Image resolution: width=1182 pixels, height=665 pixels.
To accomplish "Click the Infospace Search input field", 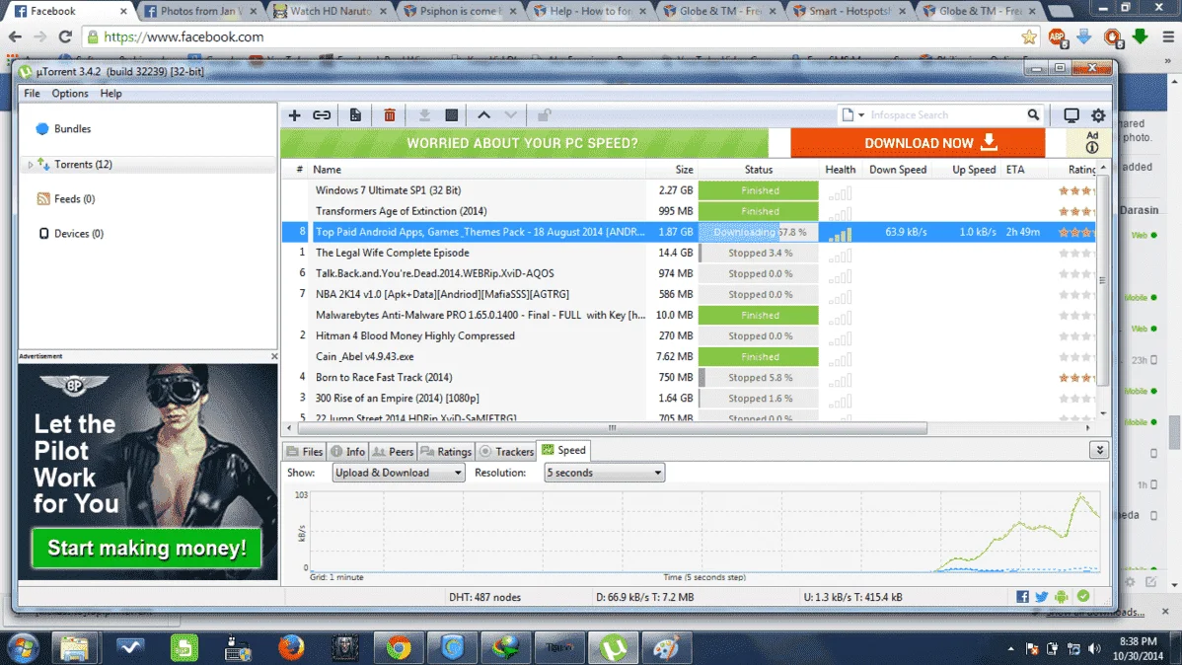I will (945, 114).
